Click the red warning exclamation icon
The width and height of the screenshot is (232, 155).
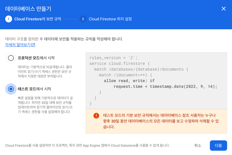tap(96, 116)
